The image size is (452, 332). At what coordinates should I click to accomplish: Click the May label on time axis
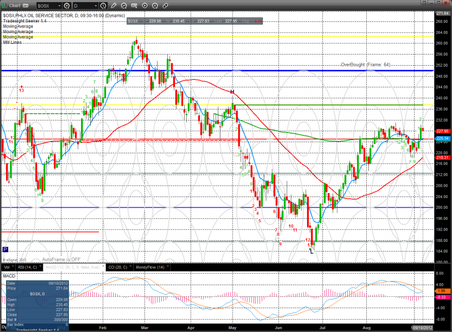tap(232, 328)
